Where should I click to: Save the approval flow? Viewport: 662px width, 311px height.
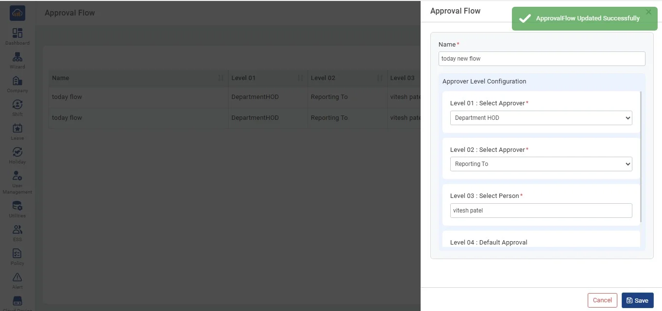point(637,300)
